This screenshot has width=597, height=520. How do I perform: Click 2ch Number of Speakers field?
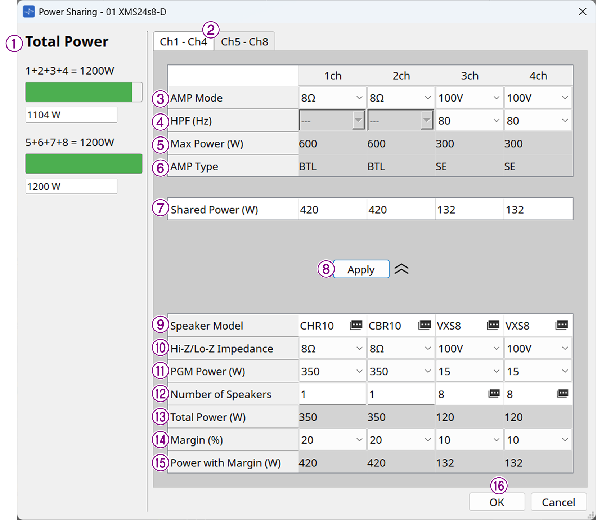point(400,394)
